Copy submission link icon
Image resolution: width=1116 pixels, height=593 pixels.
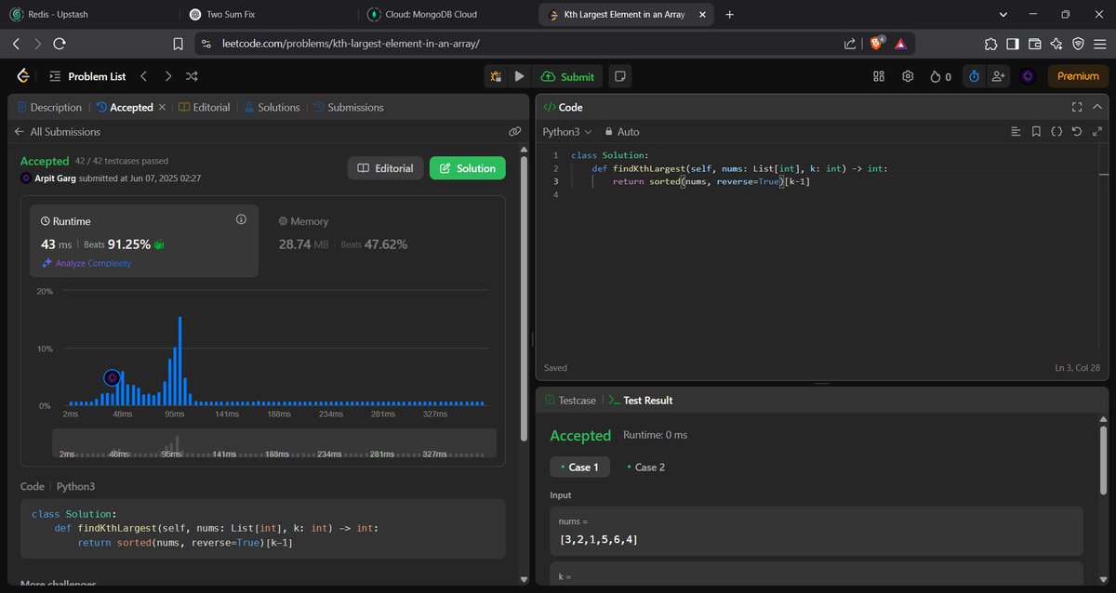514,132
